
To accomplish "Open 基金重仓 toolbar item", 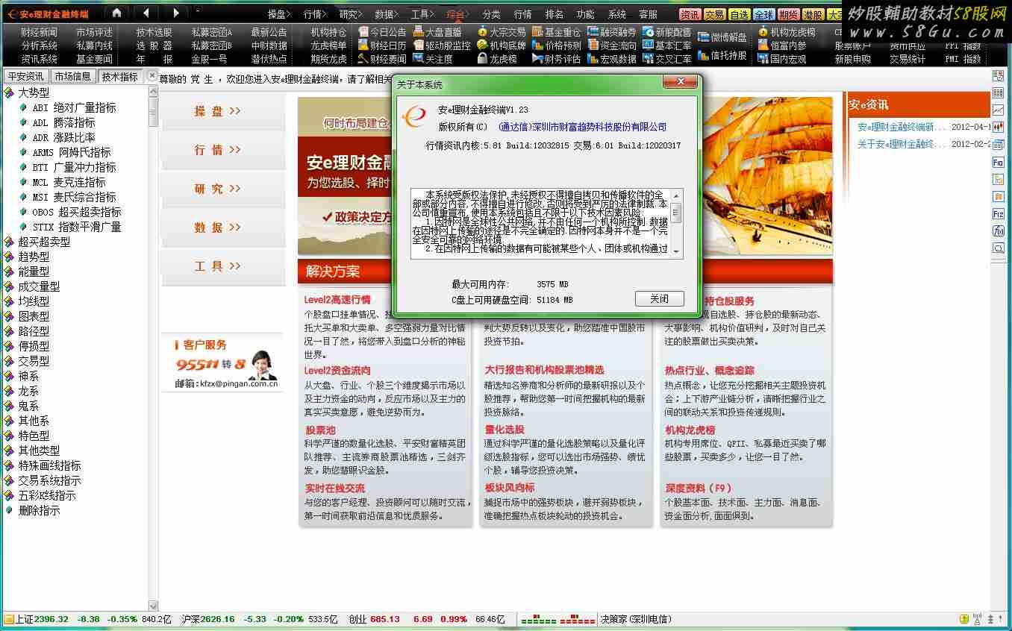I will tap(556, 32).
